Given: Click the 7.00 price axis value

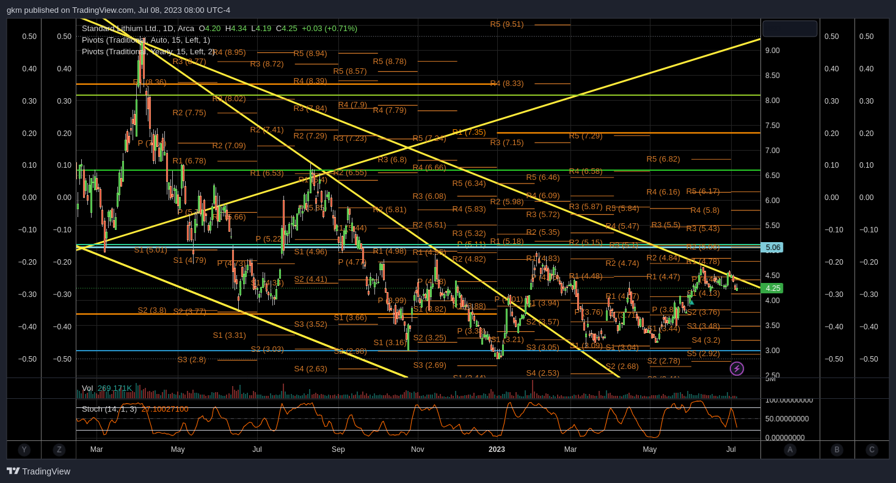Looking at the screenshot, I should (x=773, y=151).
